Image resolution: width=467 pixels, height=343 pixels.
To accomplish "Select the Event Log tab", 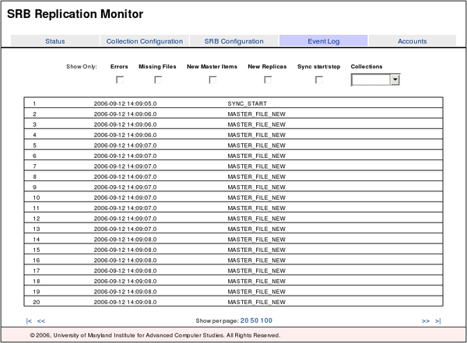I will 323,41.
